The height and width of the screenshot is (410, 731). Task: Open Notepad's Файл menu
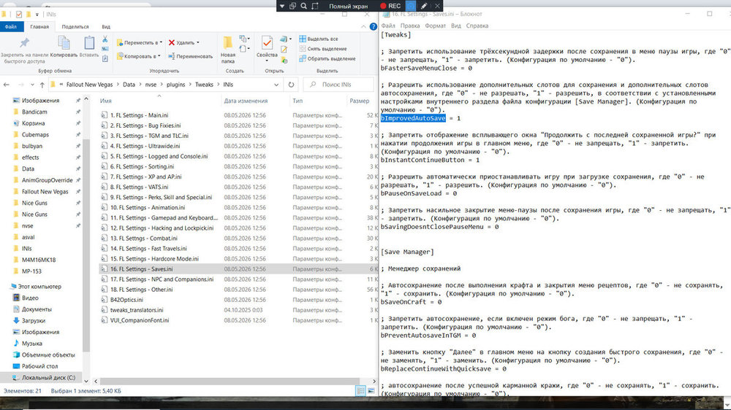pos(388,26)
